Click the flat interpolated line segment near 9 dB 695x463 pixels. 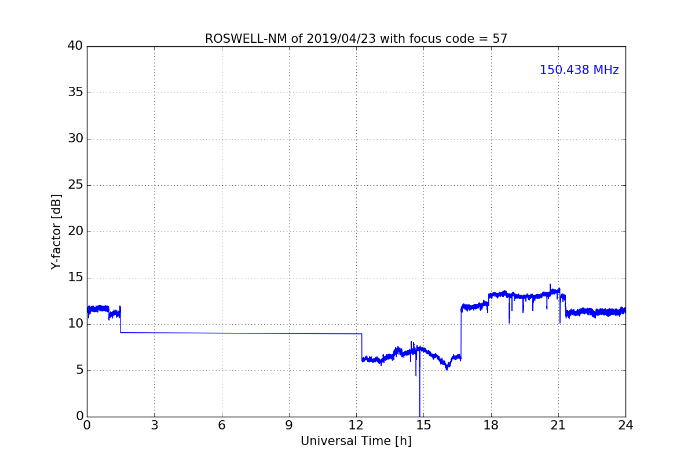click(x=241, y=333)
